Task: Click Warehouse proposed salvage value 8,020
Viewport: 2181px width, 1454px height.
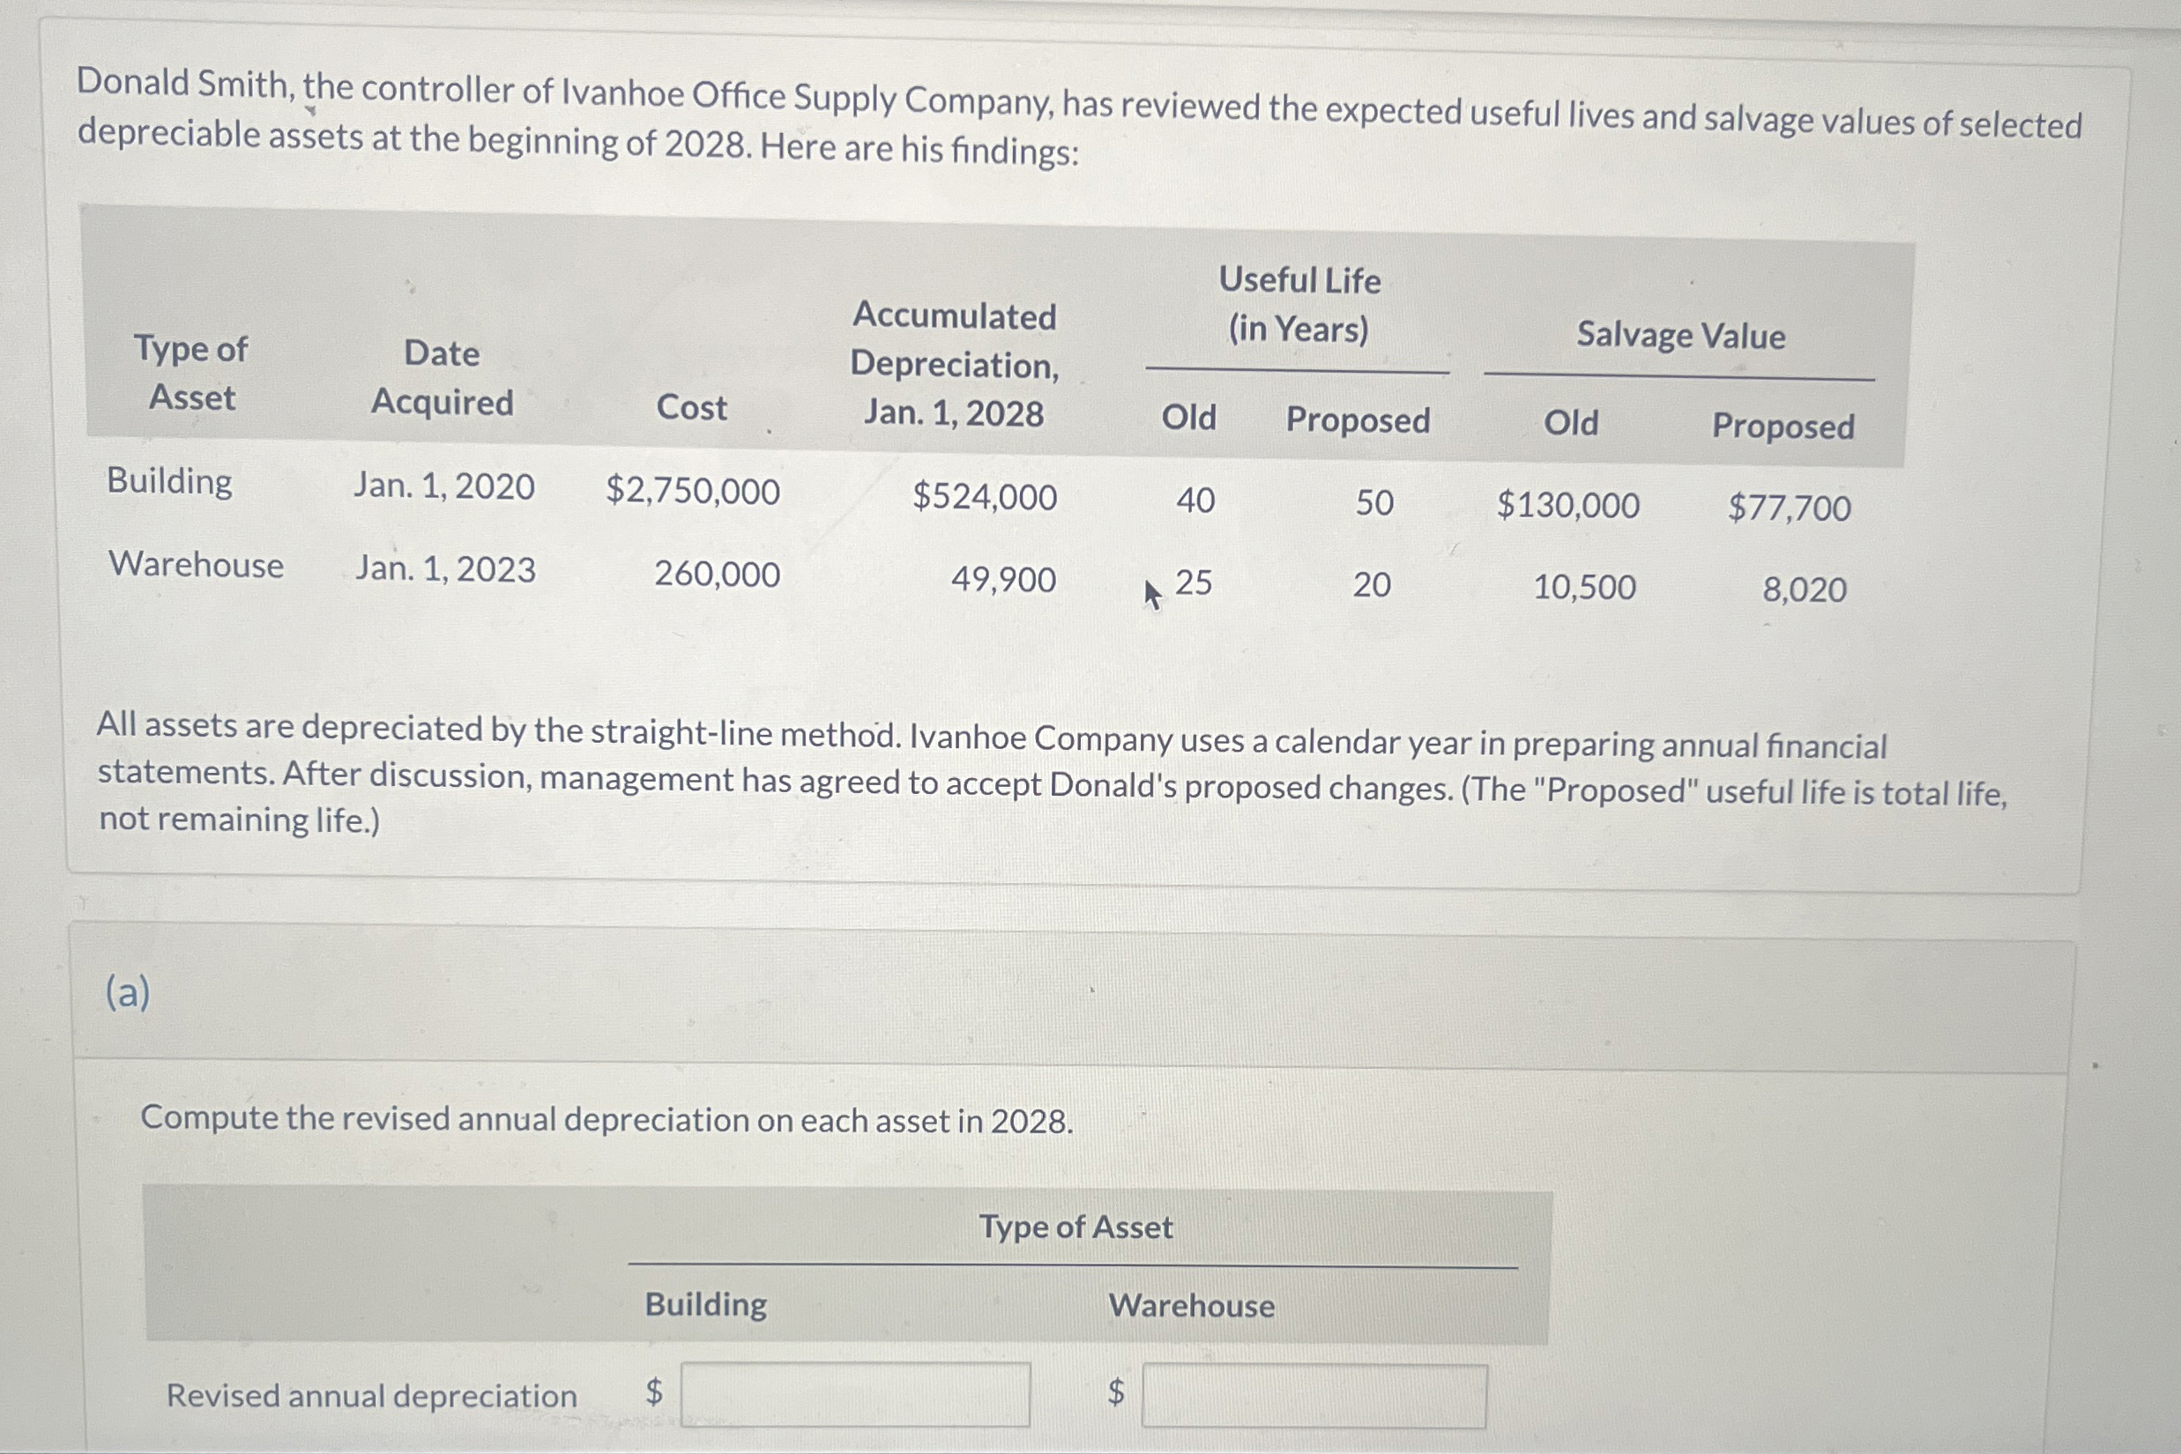Action: click(1804, 590)
